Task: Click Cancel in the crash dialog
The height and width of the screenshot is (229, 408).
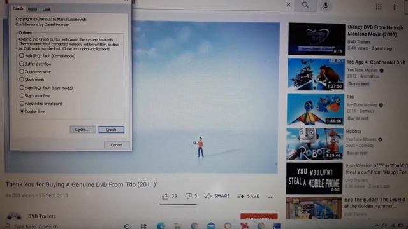Action: 116,145
